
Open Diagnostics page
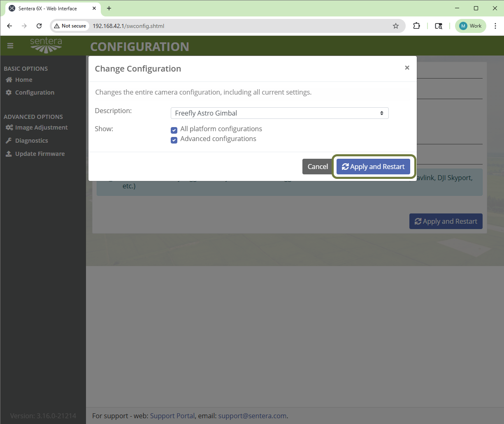pyautogui.click(x=31, y=141)
